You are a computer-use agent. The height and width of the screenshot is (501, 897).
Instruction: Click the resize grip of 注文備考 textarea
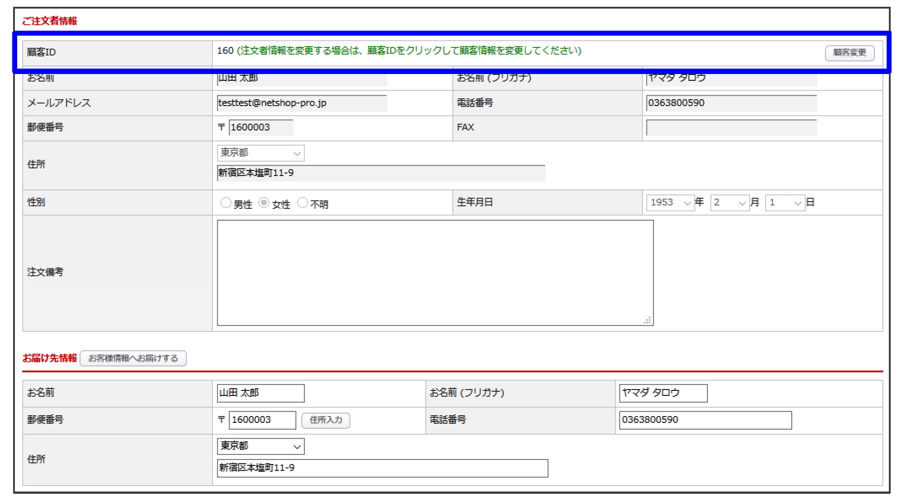tap(648, 320)
